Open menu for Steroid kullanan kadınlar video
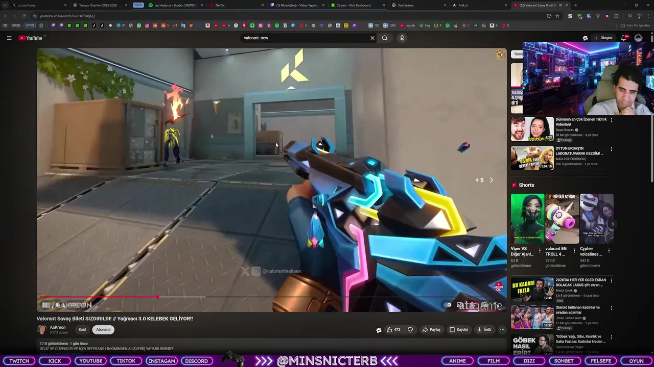 point(611,308)
